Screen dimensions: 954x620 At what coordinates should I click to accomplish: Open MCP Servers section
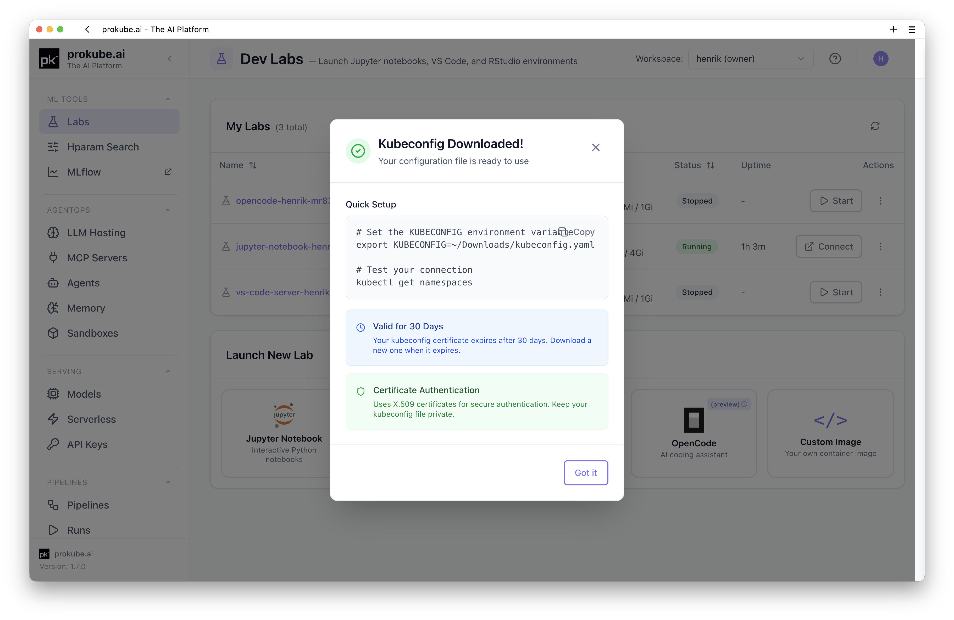click(109, 258)
